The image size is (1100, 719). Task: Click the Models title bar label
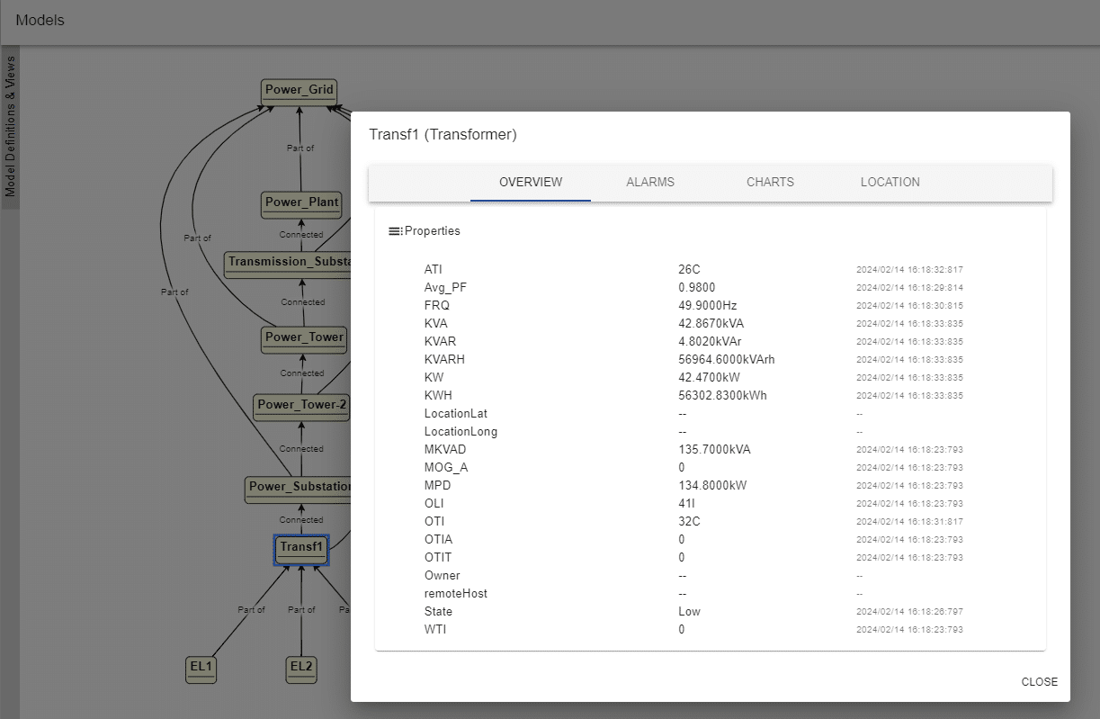point(40,20)
